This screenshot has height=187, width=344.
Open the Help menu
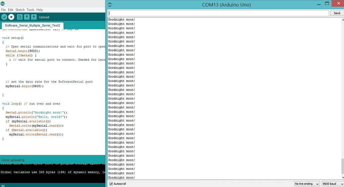coord(40,10)
